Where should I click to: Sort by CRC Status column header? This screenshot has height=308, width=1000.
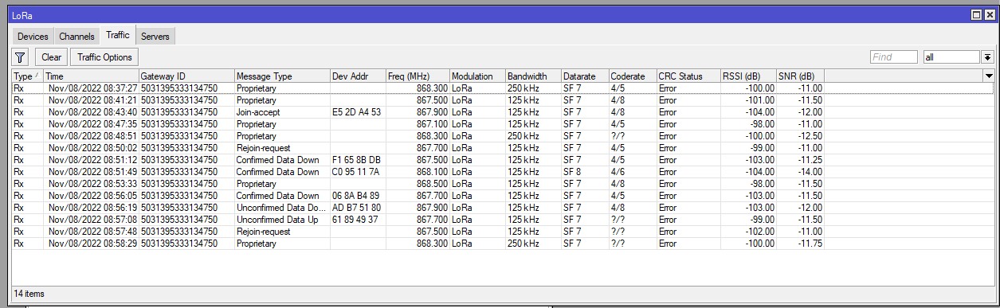(688, 76)
